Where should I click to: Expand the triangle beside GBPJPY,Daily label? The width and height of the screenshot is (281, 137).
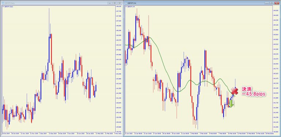(3, 7)
